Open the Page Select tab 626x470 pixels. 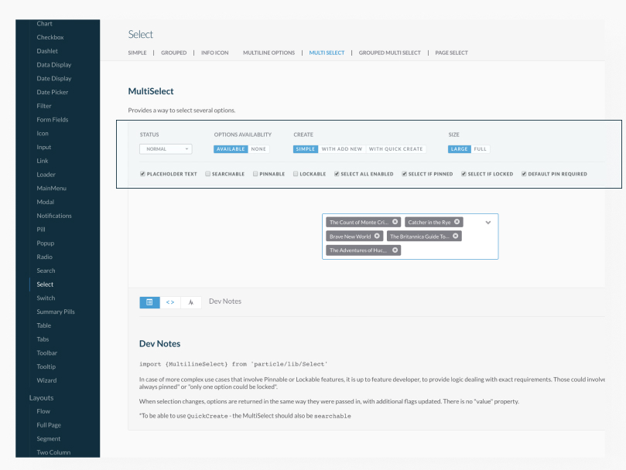click(451, 53)
